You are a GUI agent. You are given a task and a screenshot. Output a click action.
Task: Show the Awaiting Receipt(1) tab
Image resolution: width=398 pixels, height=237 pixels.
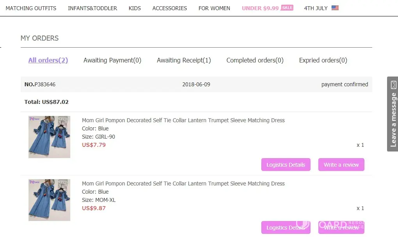tap(184, 60)
